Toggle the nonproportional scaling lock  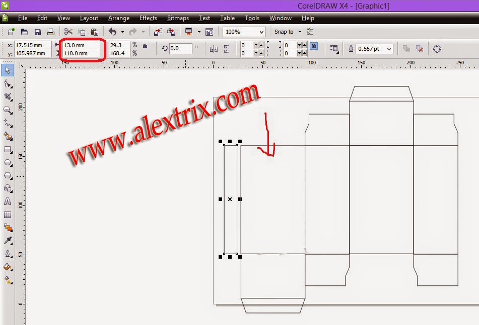(x=145, y=46)
